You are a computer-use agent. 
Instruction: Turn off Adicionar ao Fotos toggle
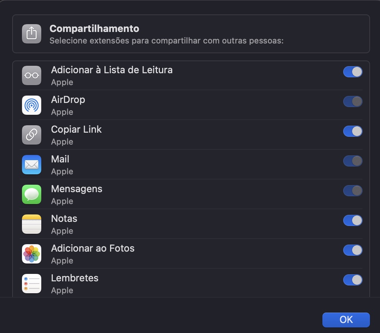(352, 250)
